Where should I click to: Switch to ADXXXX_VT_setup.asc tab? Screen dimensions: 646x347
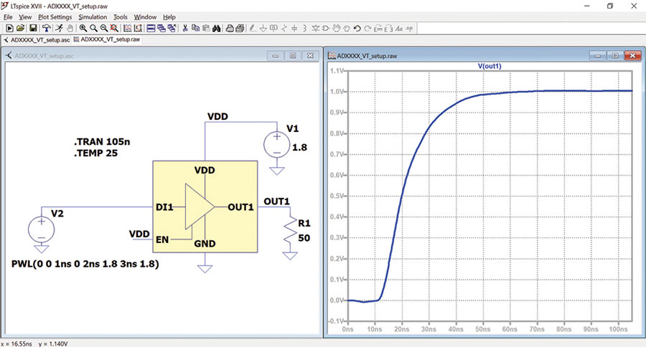(x=39, y=39)
